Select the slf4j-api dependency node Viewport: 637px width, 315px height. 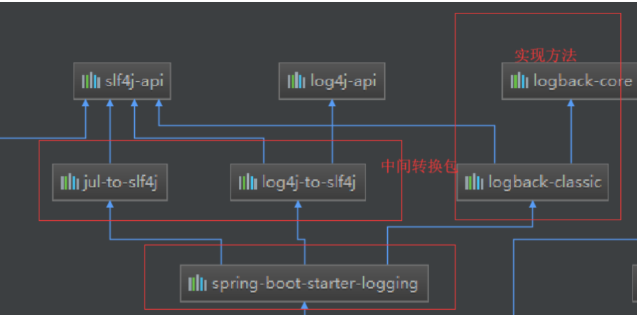pyautogui.click(x=122, y=81)
